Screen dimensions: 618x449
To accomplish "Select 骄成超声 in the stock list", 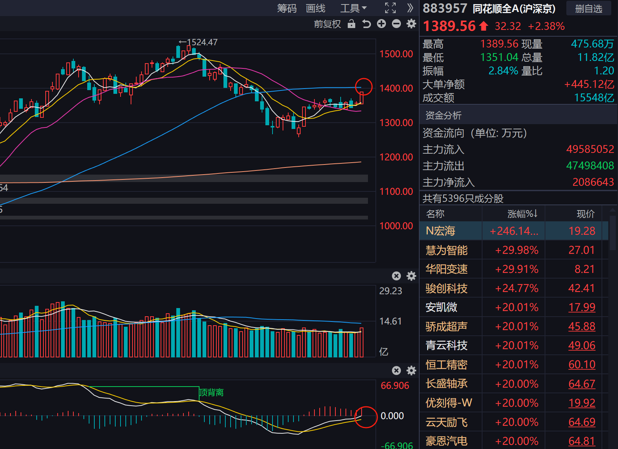I will coord(447,326).
